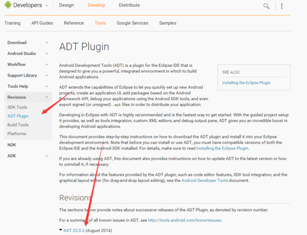307x235 pixels.
Task: Open the Google Services tab
Action: (133, 23)
